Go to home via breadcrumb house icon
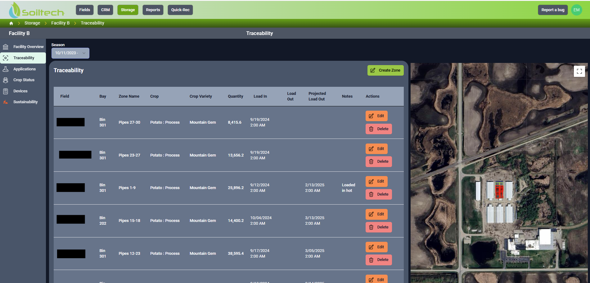 (11, 23)
